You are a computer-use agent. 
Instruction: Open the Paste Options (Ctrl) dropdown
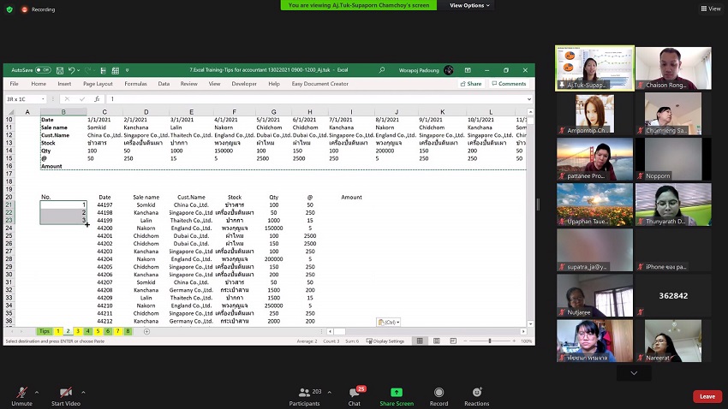click(x=388, y=322)
